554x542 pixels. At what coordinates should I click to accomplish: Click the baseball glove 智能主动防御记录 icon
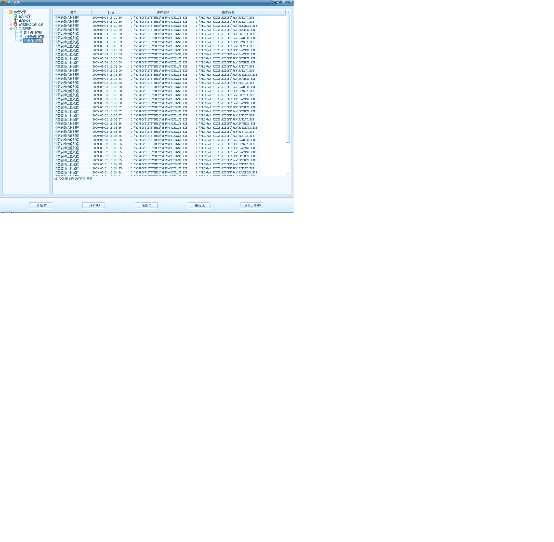pos(16,24)
